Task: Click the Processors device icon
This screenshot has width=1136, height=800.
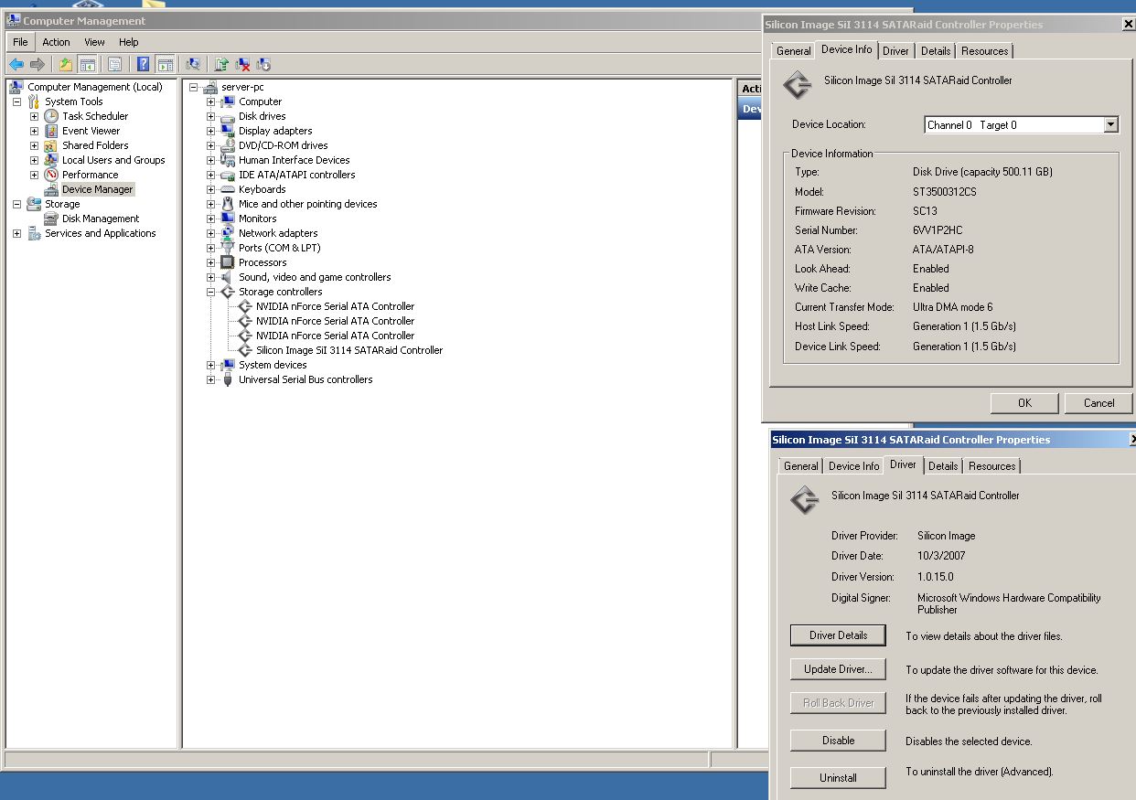Action: 228,262
